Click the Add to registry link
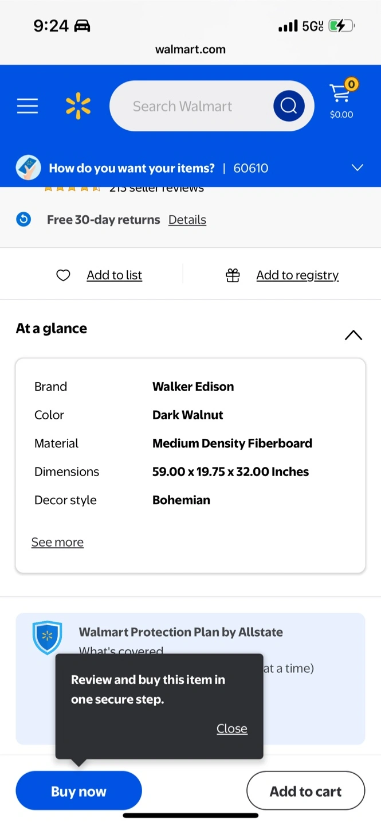381x826 pixels. coord(297,275)
